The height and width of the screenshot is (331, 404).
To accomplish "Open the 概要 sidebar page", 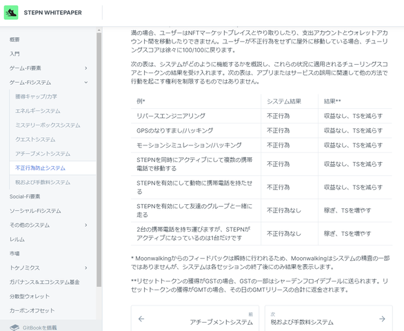I will (x=14, y=40).
